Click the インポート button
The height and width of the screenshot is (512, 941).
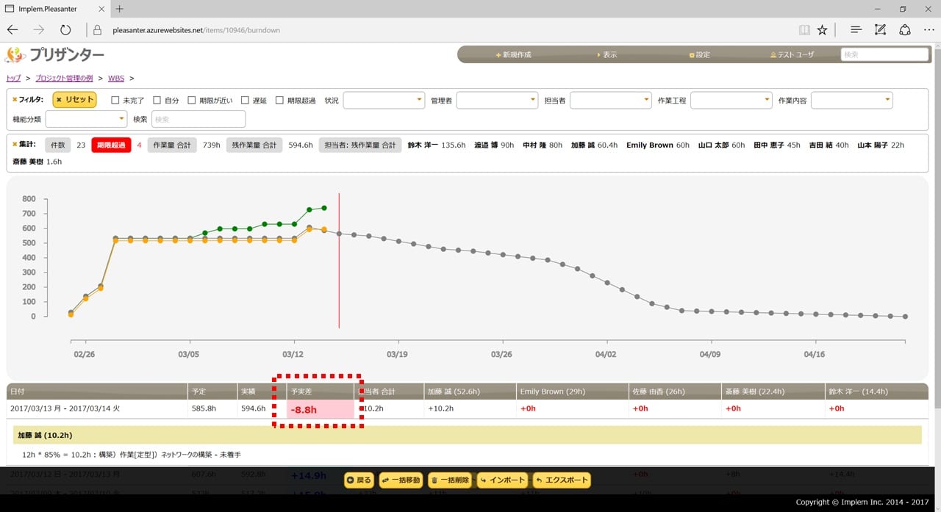(502, 480)
